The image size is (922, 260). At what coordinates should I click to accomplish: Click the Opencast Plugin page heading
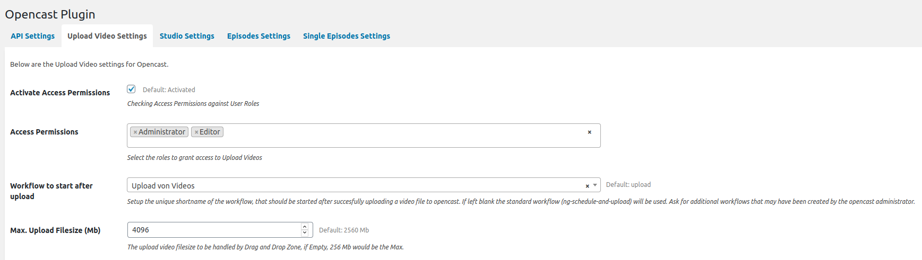click(x=50, y=14)
